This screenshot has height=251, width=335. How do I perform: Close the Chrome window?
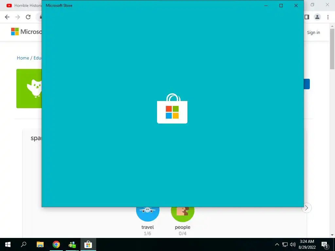[327, 5]
